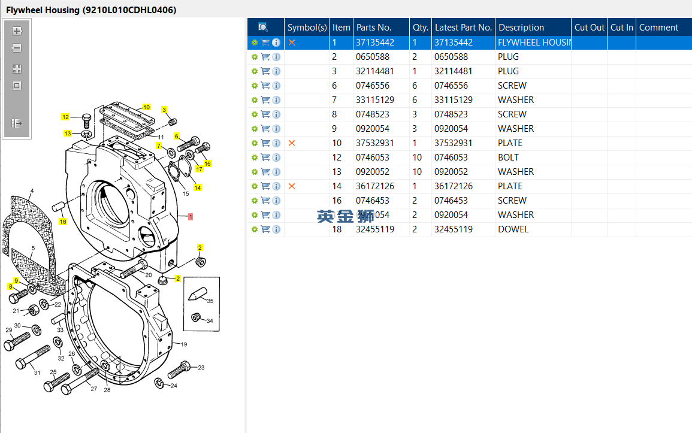
Task: Sort by Symbol(s) column header
Action: click(x=307, y=28)
